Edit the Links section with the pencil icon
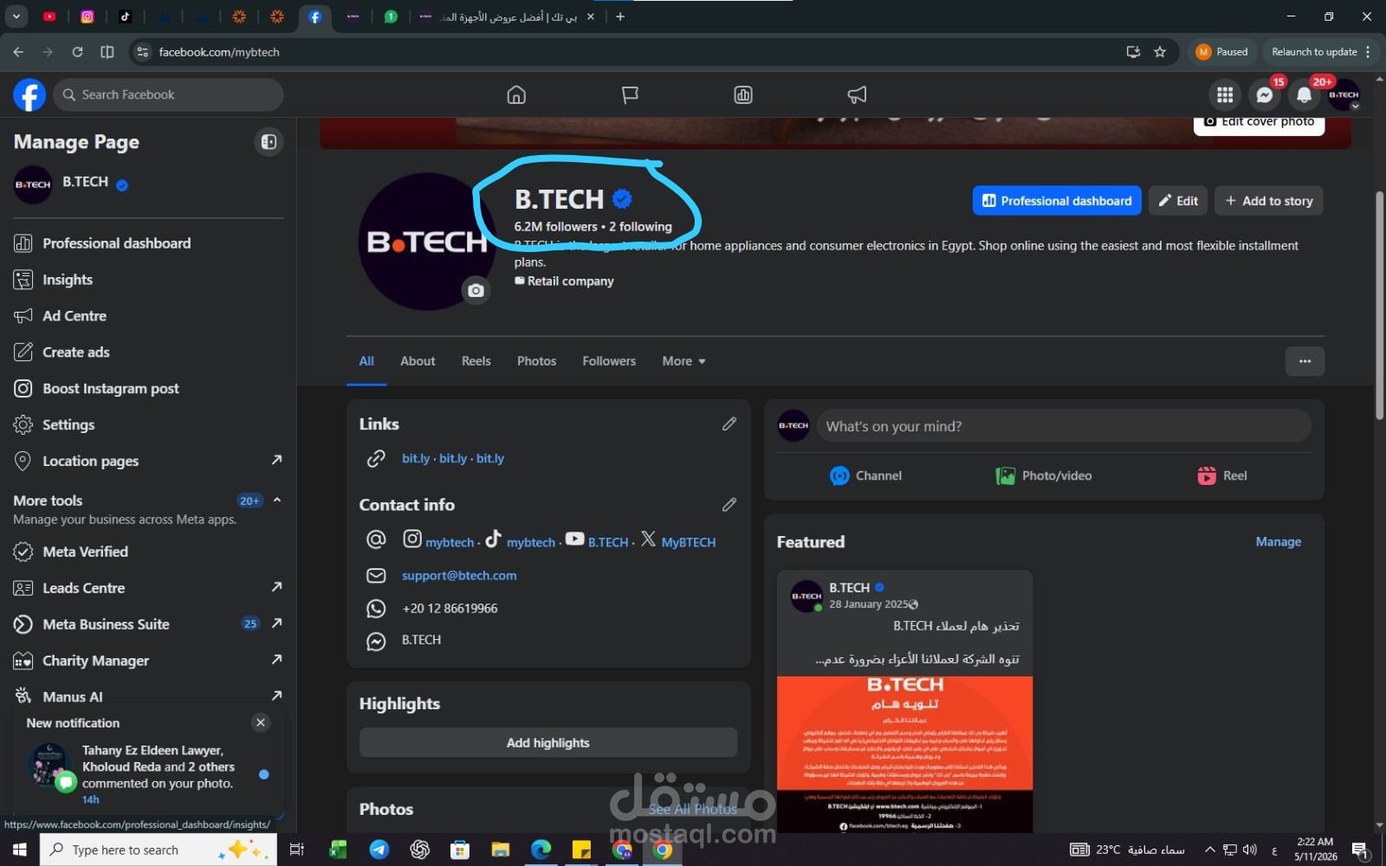Image resolution: width=1386 pixels, height=866 pixels. (x=729, y=423)
